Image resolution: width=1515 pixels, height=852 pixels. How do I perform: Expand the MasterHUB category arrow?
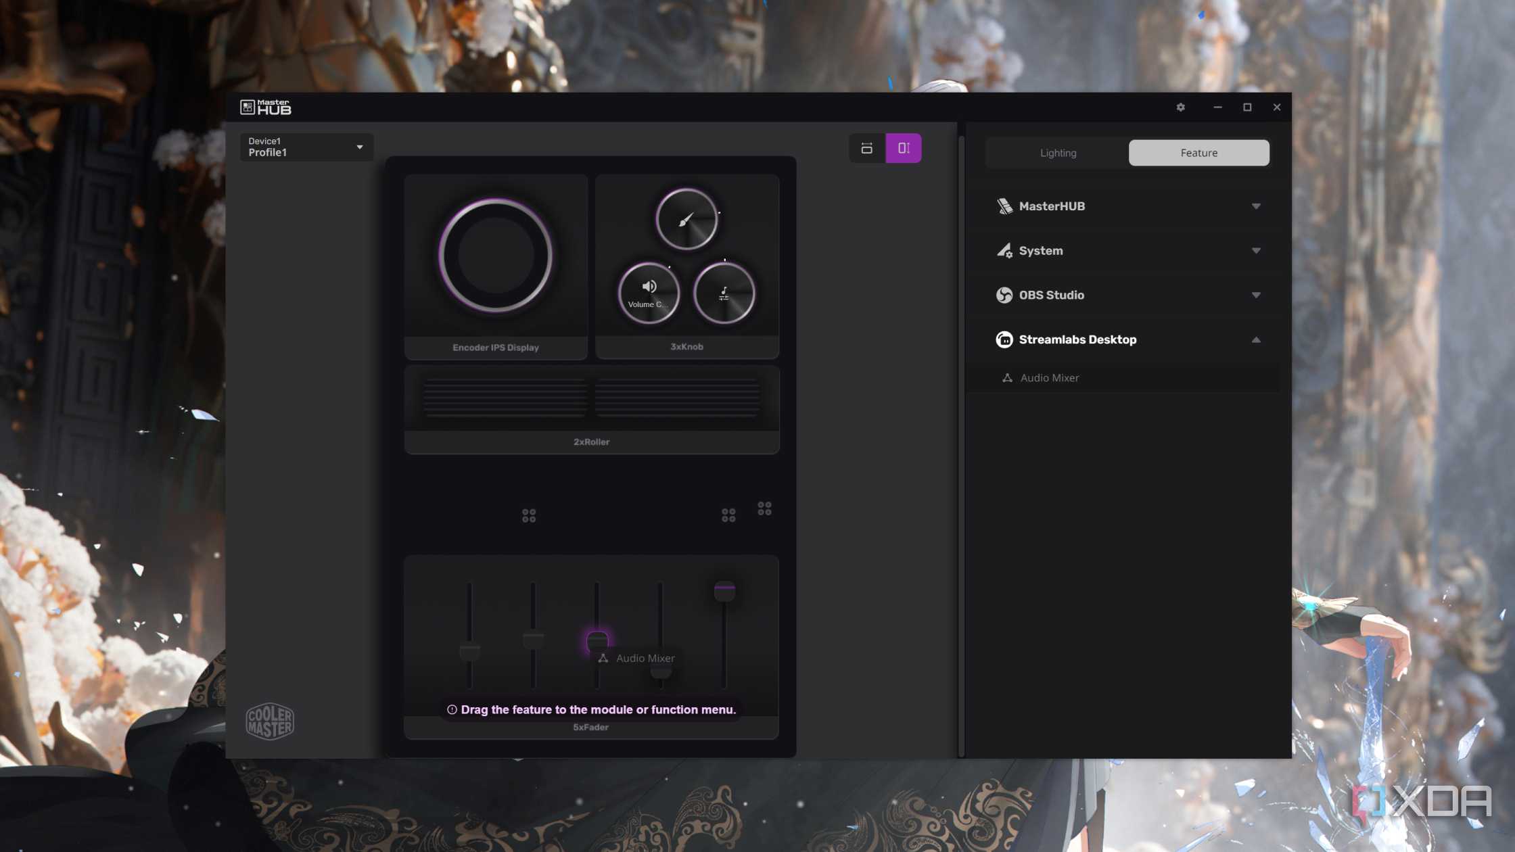coord(1255,206)
